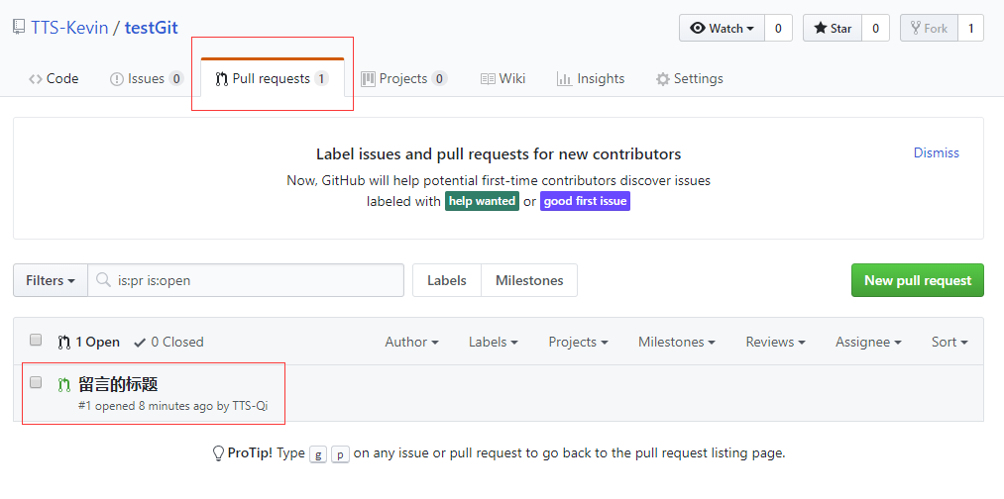
Task: Dismiss the new contributors label banner
Action: pyautogui.click(x=937, y=152)
